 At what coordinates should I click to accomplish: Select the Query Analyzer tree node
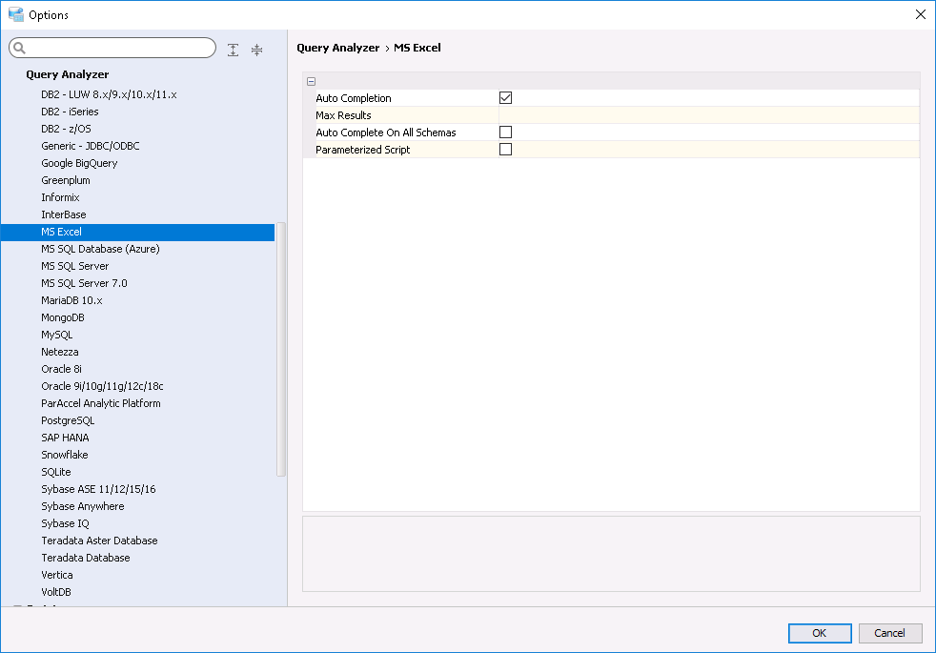click(67, 74)
